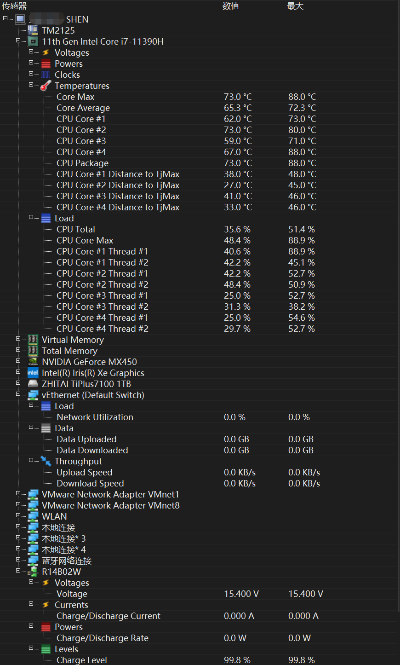Click the 传感器 column header

(x=14, y=6)
